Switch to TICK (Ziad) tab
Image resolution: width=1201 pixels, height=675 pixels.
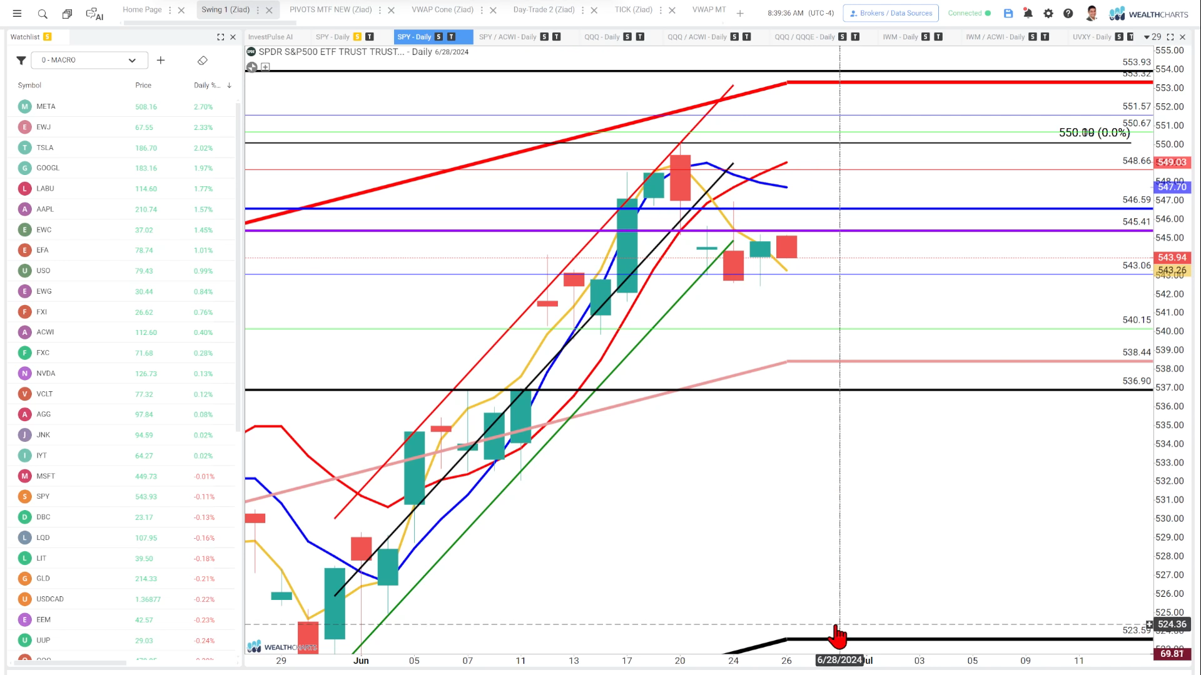[x=633, y=10]
